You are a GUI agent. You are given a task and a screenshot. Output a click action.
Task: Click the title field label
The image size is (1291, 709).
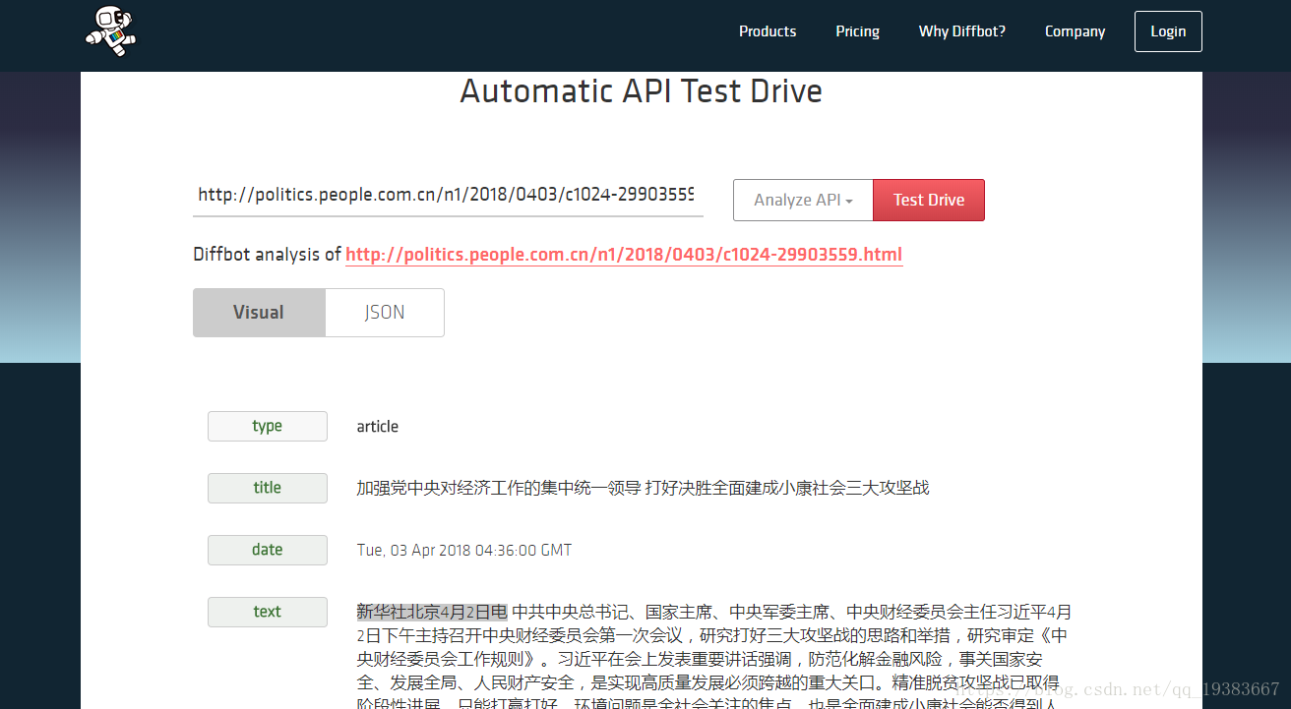(268, 488)
